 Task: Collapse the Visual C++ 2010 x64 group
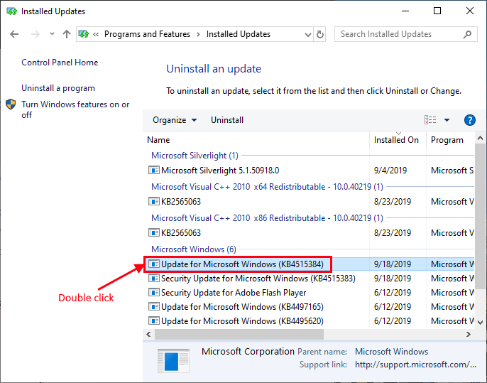pyautogui.click(x=267, y=187)
